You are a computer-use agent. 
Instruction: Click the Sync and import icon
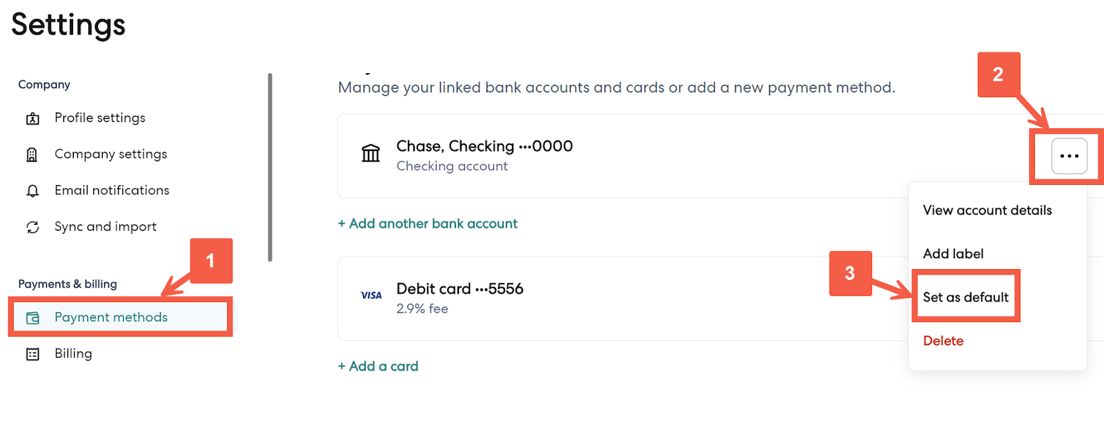click(32, 227)
